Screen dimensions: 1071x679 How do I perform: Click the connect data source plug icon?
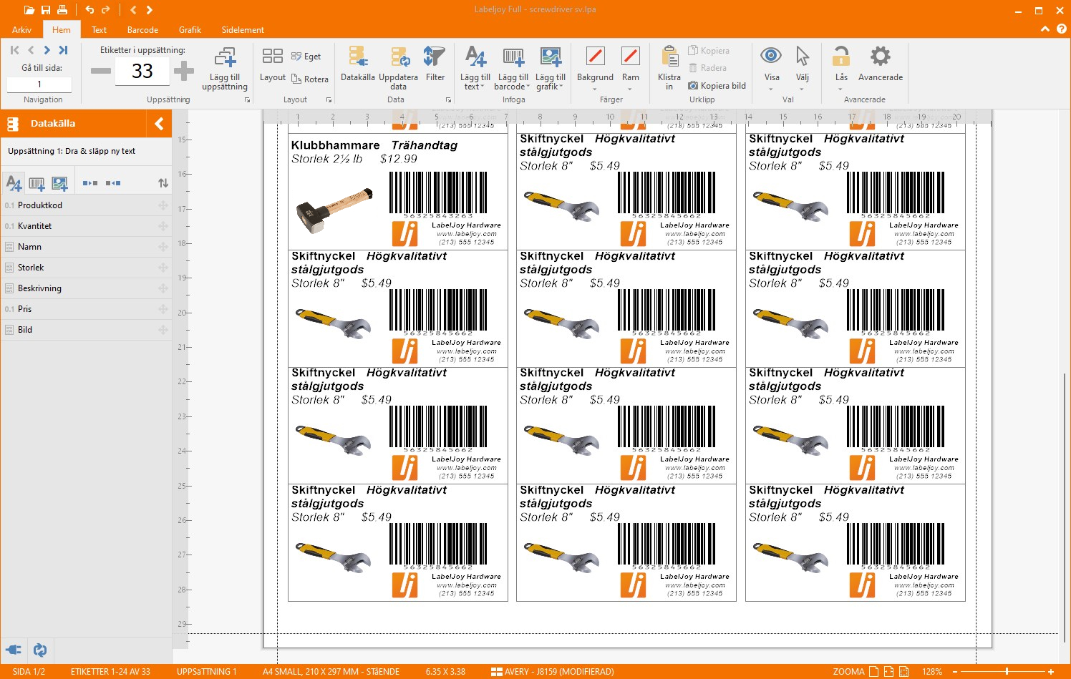(14, 650)
